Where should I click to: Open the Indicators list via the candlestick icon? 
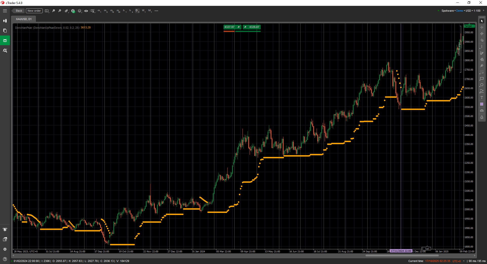point(66,11)
